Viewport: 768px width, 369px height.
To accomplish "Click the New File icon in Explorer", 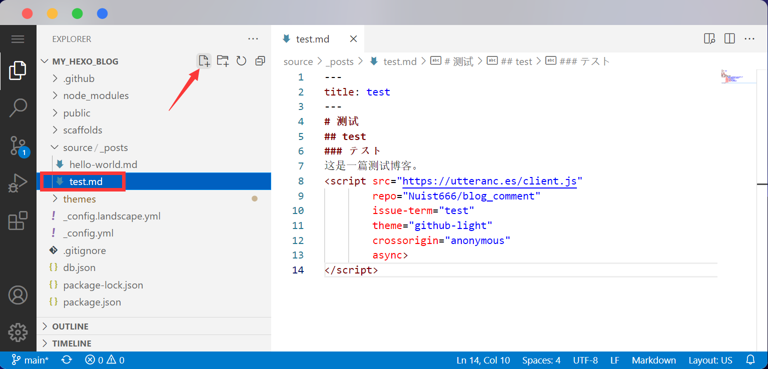I will click(x=204, y=61).
